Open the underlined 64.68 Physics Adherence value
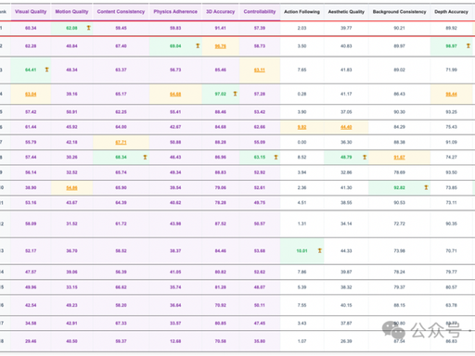 (175, 94)
